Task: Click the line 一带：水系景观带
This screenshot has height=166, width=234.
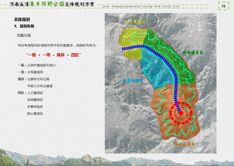Action: point(30,72)
